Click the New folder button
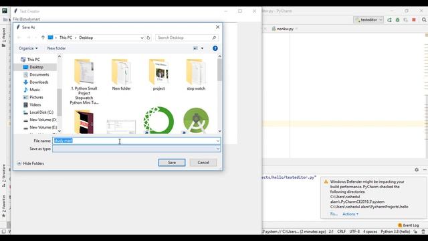Image resolution: width=428 pixels, height=241 pixels. 56,48
